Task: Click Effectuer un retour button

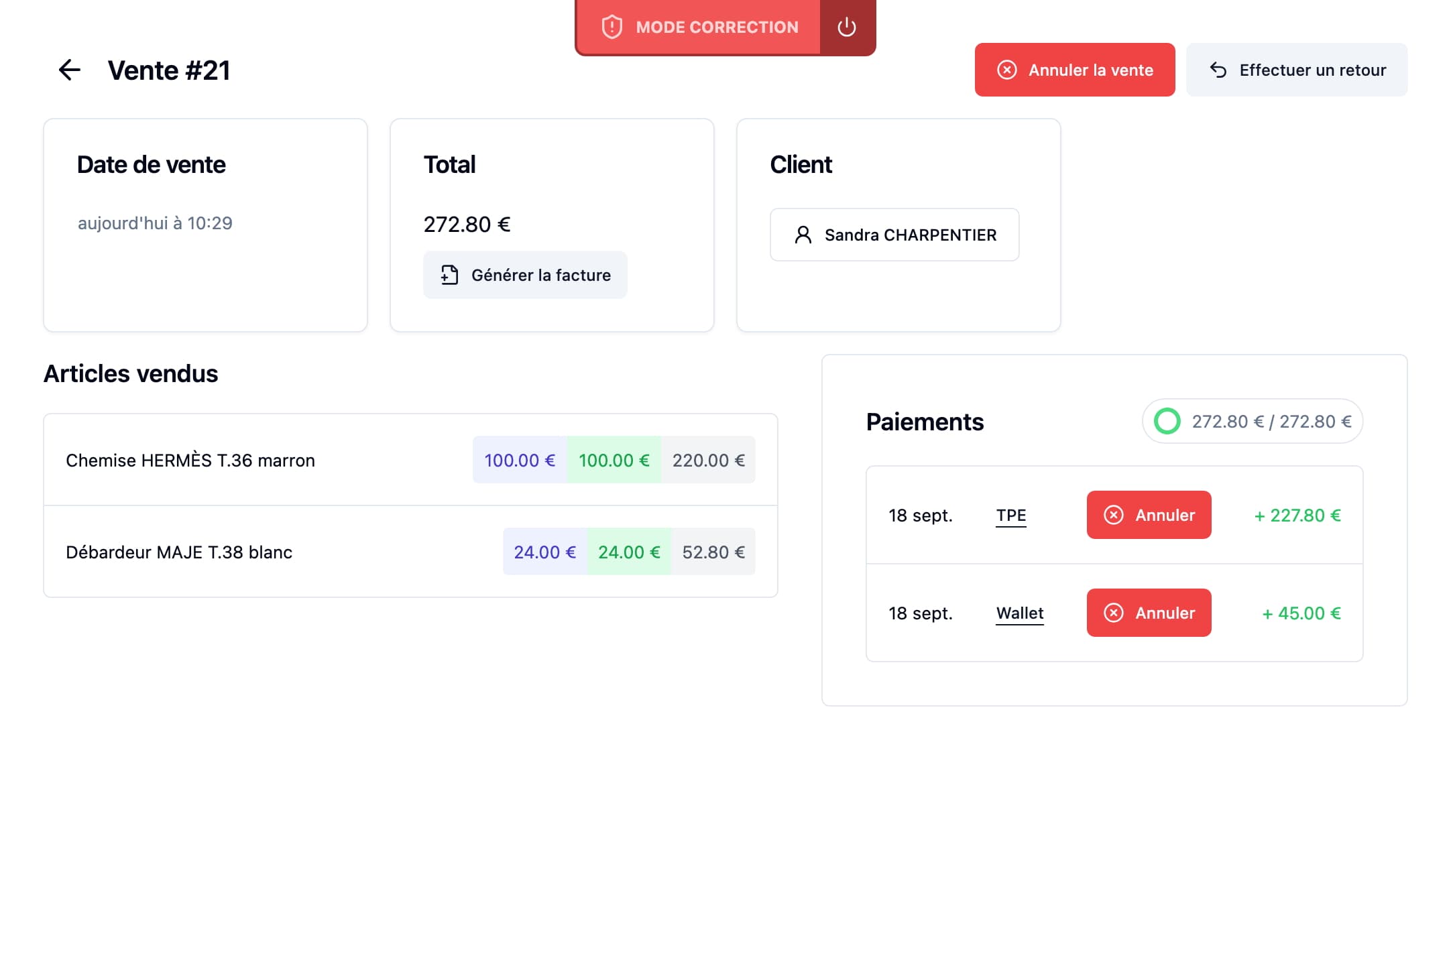Action: (x=1296, y=70)
